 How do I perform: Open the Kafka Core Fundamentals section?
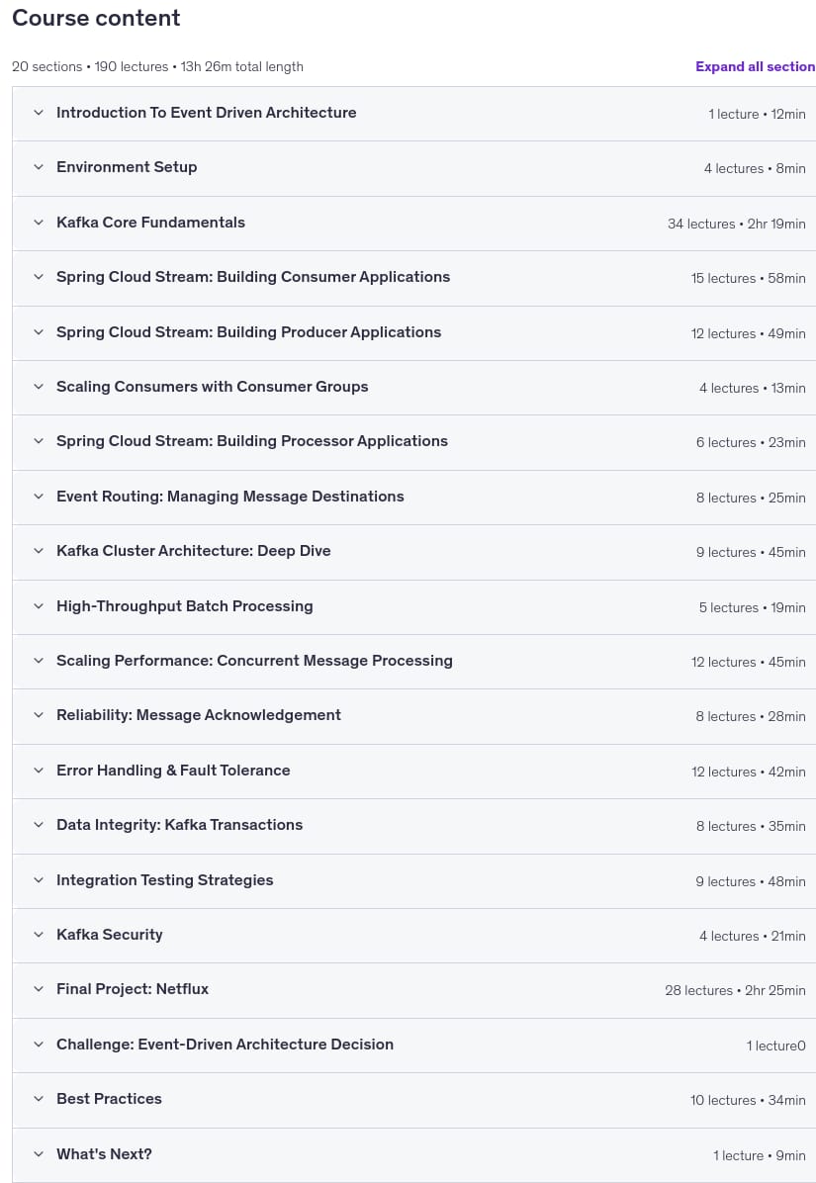(x=414, y=224)
